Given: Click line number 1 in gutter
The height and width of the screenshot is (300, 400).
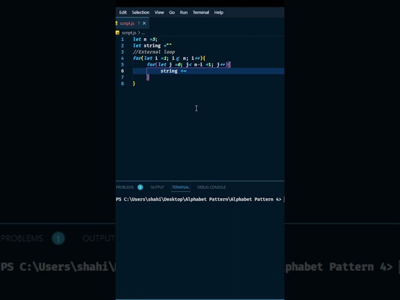Looking at the screenshot, I should [x=122, y=39].
